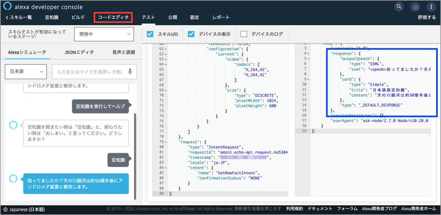
Task: Open the 日本語 language dropdown
Action: click(25, 72)
